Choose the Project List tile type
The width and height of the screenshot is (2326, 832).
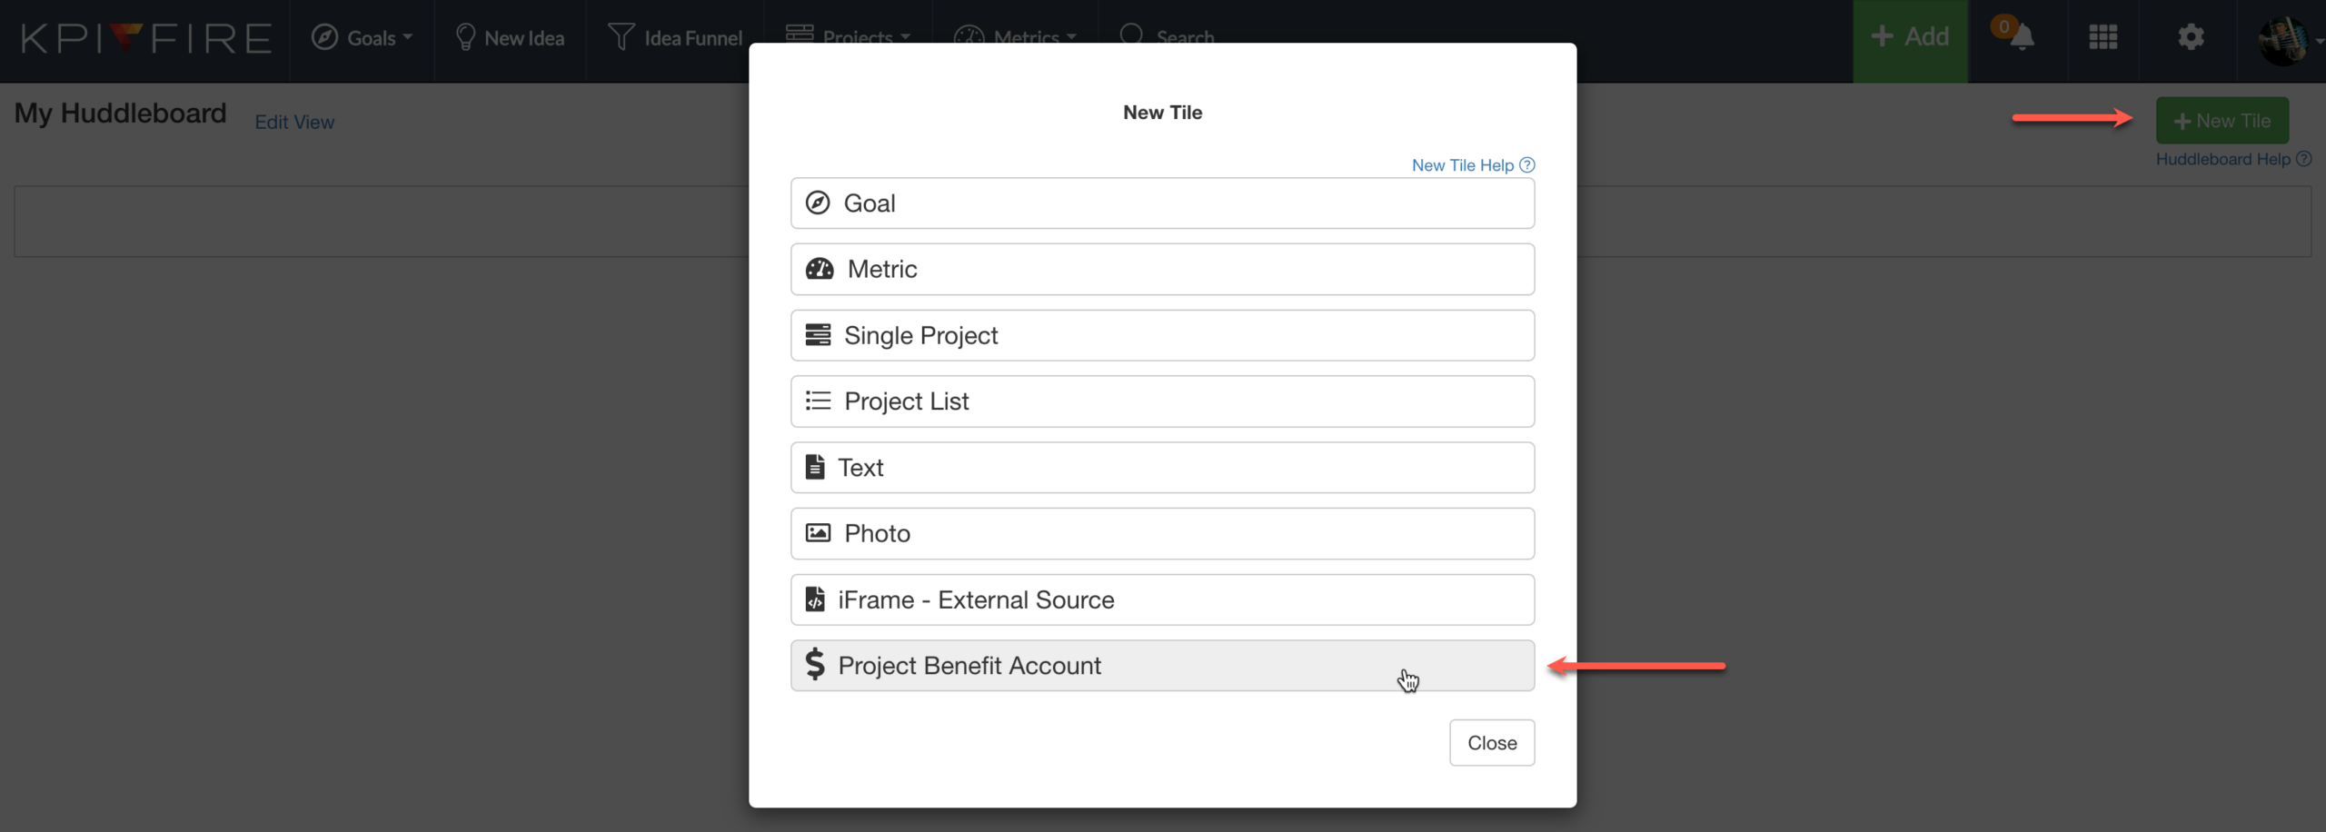click(x=1162, y=401)
